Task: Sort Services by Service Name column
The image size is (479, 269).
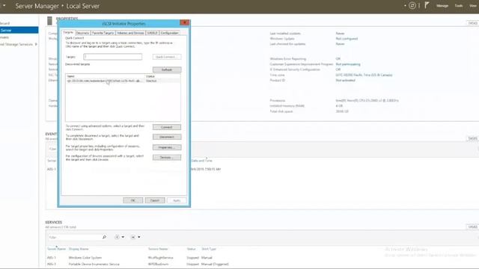Action: 158,249
